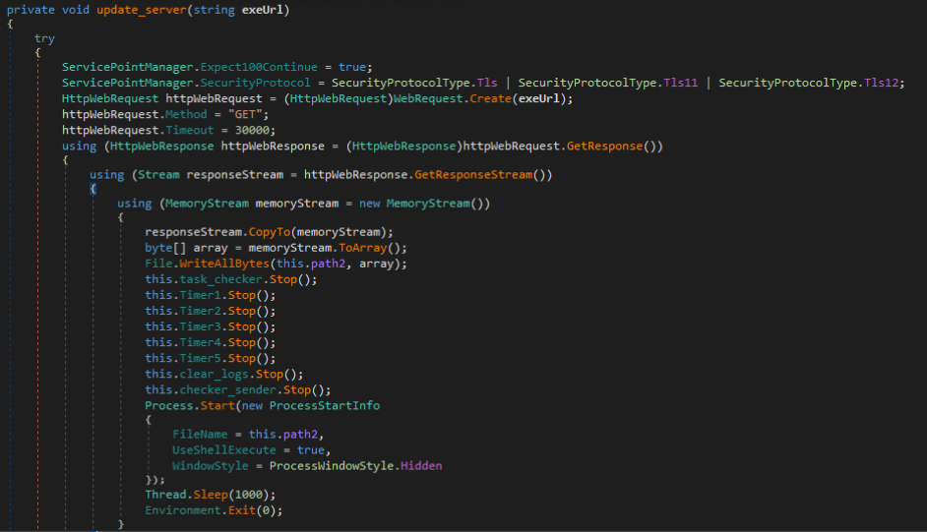Select the Tls11 enum value

[680, 84]
